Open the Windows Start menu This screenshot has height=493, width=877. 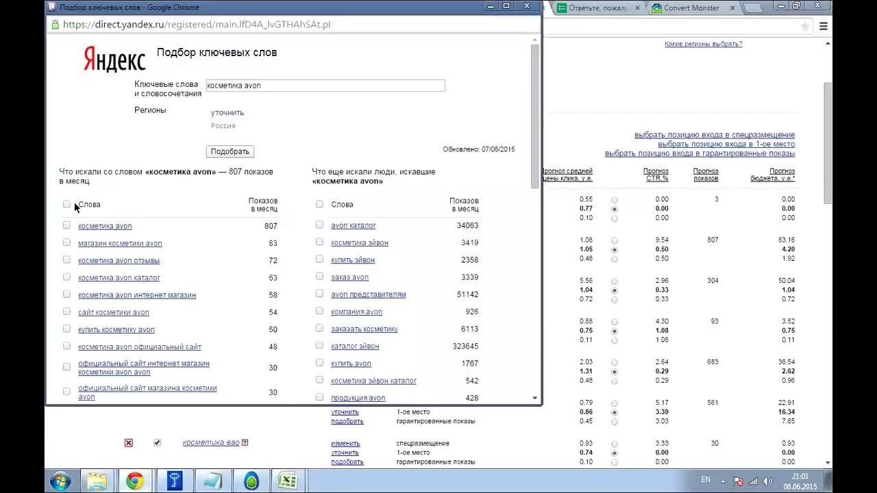[x=60, y=481]
